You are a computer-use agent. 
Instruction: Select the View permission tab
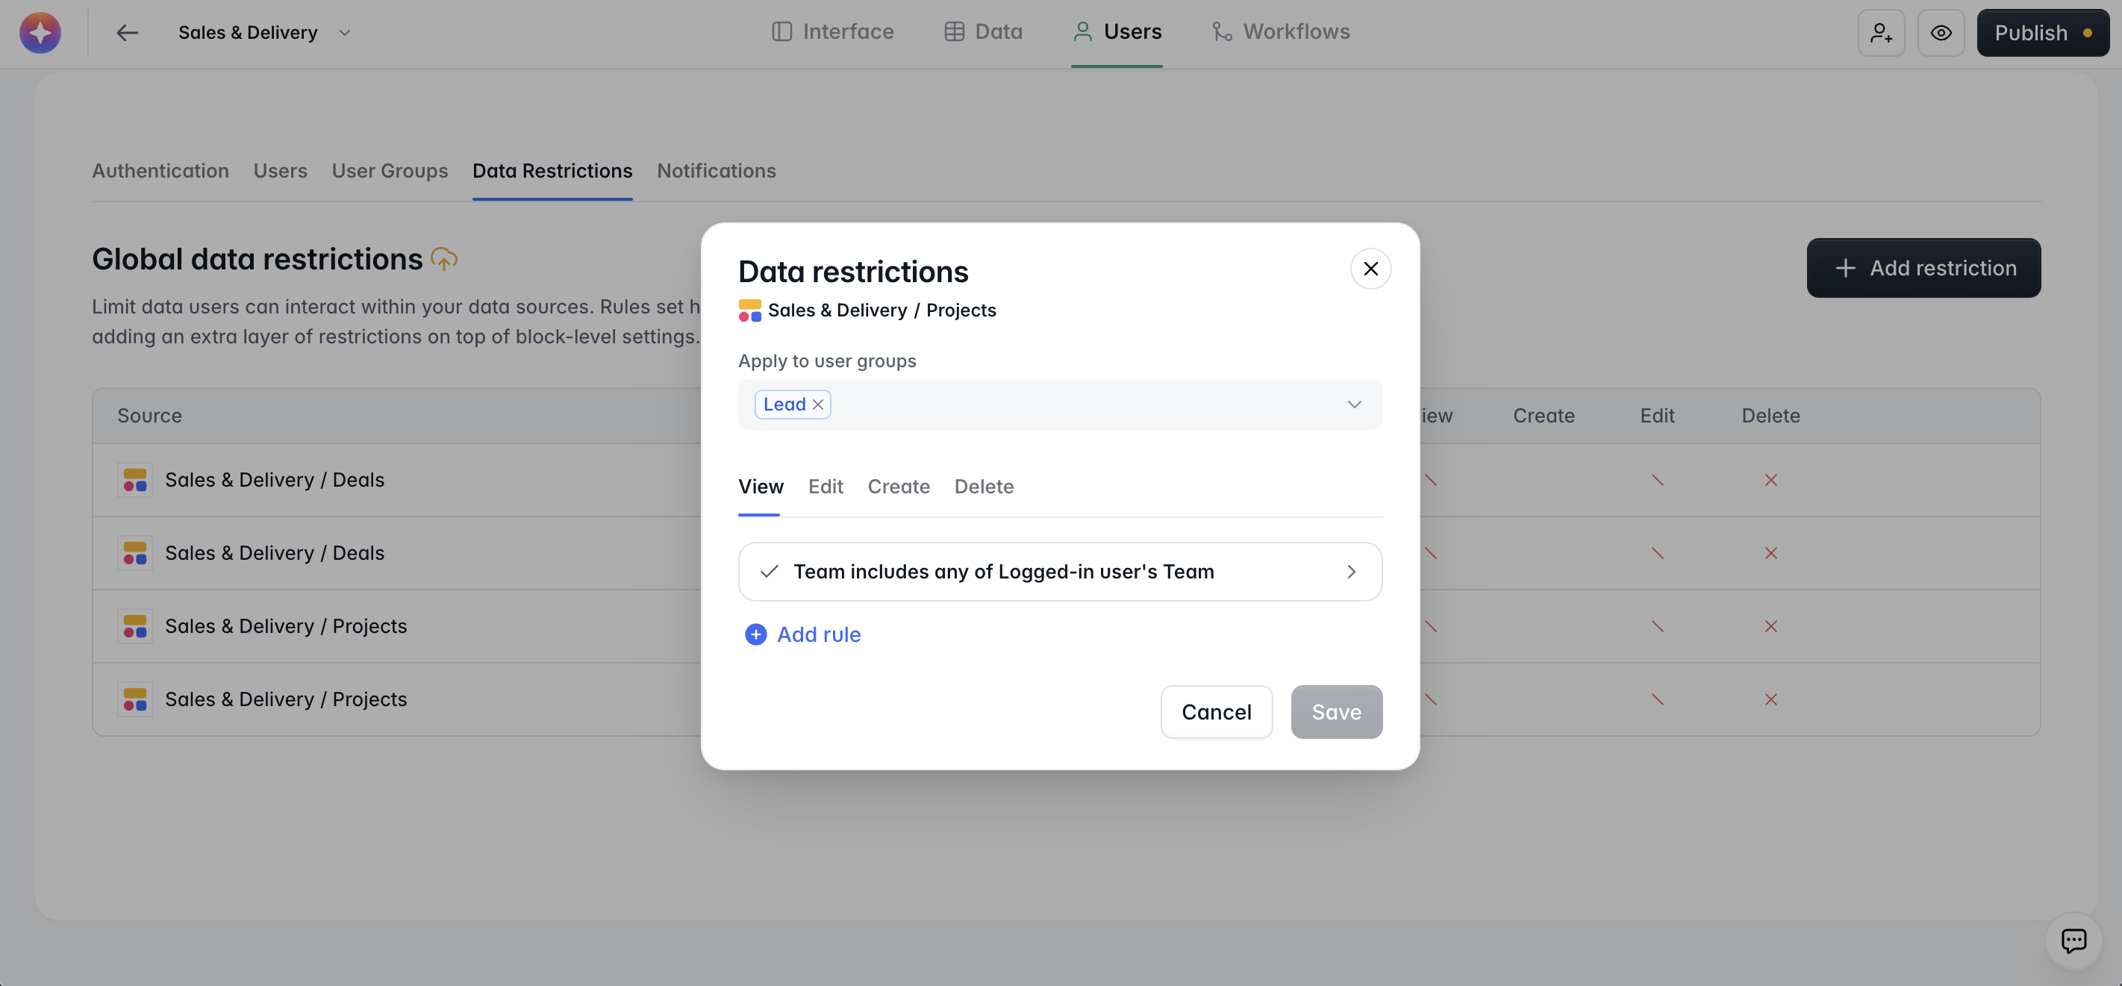pyautogui.click(x=761, y=487)
